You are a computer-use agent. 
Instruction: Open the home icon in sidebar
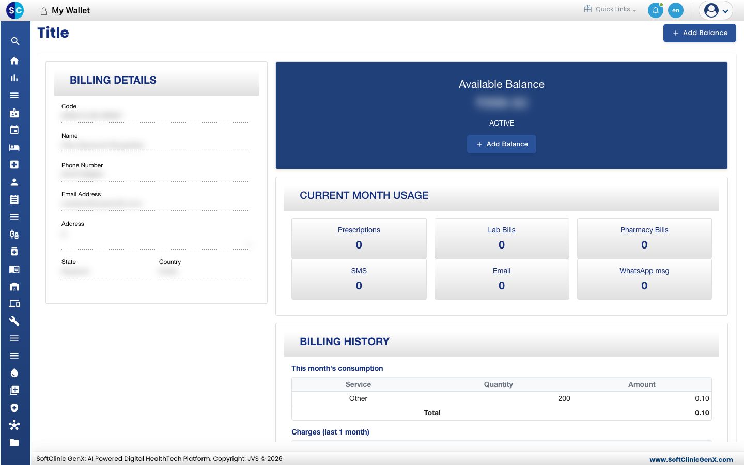[14, 60]
